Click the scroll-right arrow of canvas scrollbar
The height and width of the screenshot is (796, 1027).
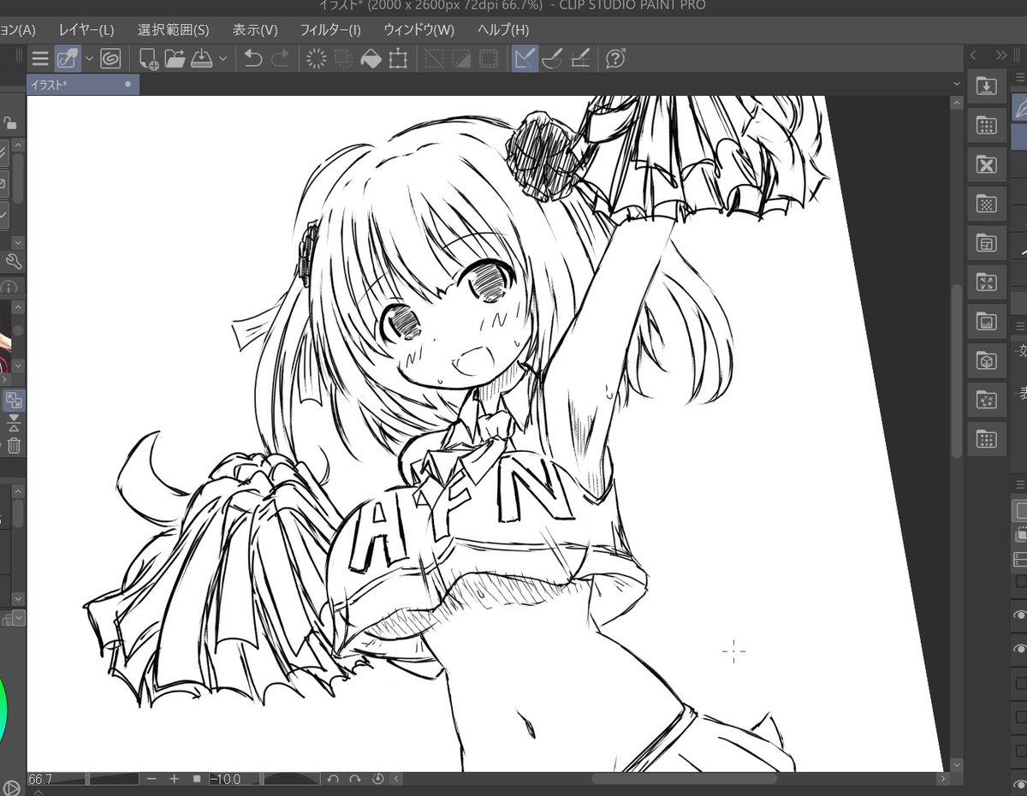[942, 779]
